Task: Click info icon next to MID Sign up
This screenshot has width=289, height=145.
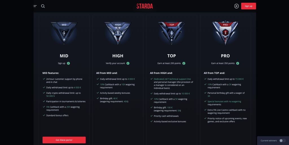Action: pyautogui.click(x=69, y=63)
